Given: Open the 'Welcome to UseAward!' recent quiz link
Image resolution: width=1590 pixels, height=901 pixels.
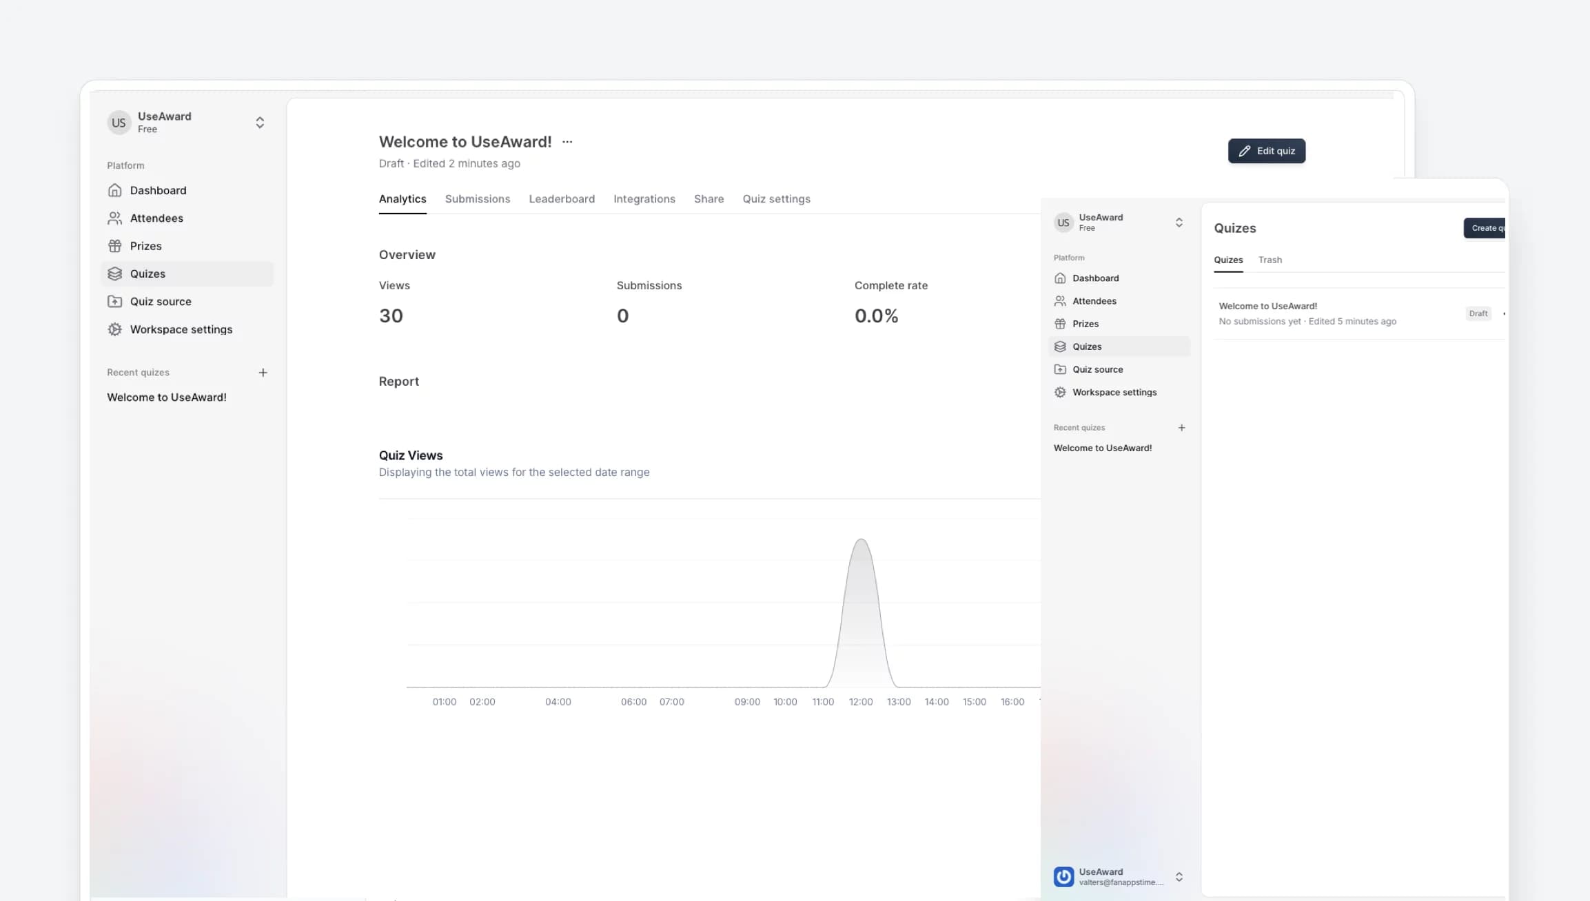Looking at the screenshot, I should click(x=166, y=397).
